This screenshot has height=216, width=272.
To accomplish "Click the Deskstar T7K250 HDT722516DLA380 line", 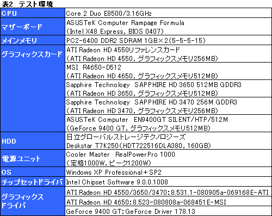I will pyautogui.click(x=139, y=146).
